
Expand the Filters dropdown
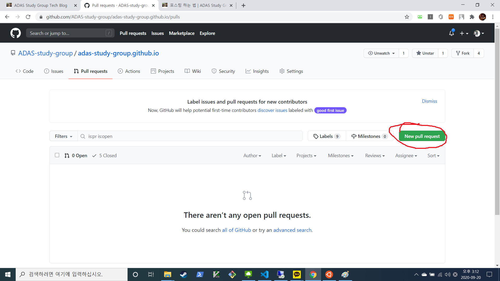(64, 136)
